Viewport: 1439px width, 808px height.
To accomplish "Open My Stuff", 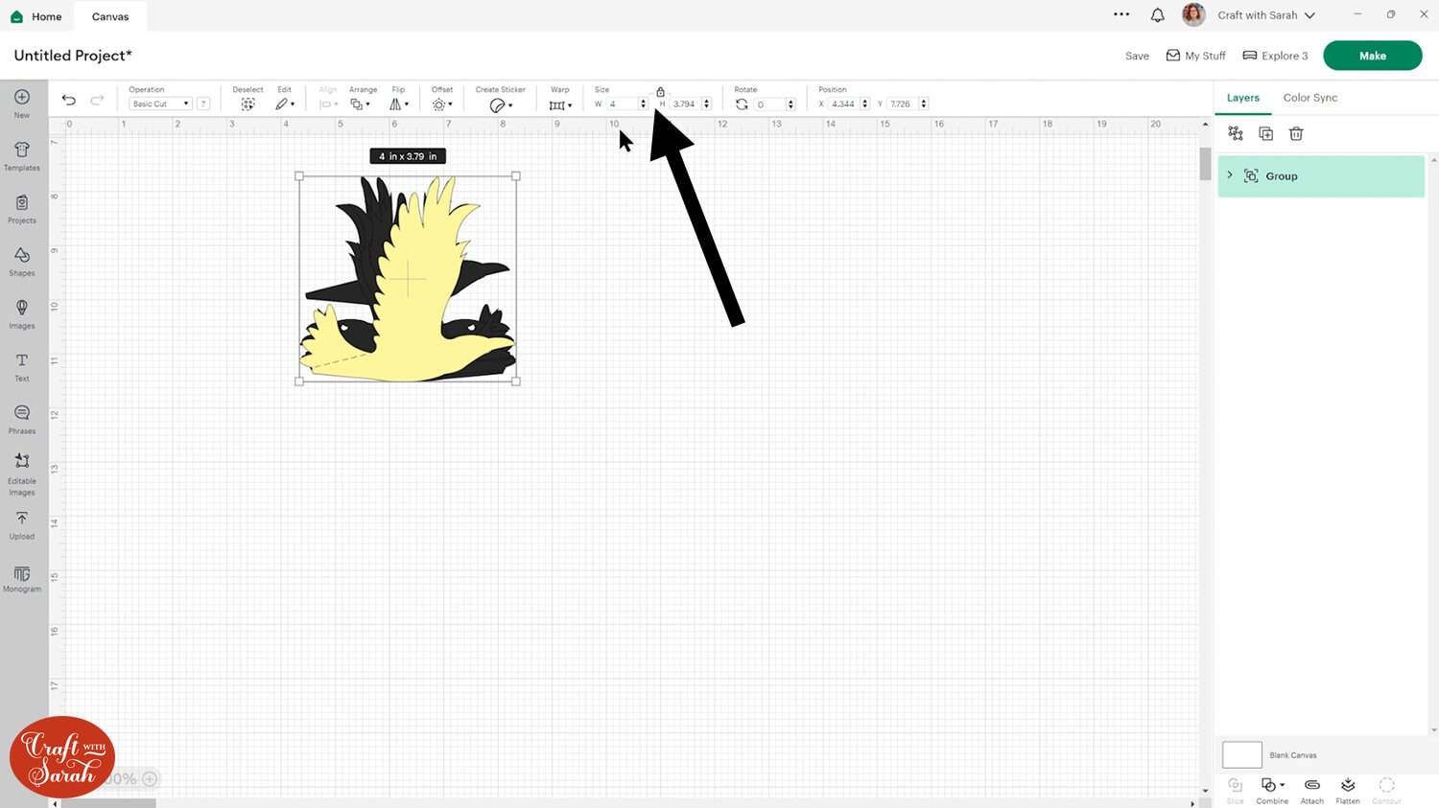I will [x=1195, y=56].
